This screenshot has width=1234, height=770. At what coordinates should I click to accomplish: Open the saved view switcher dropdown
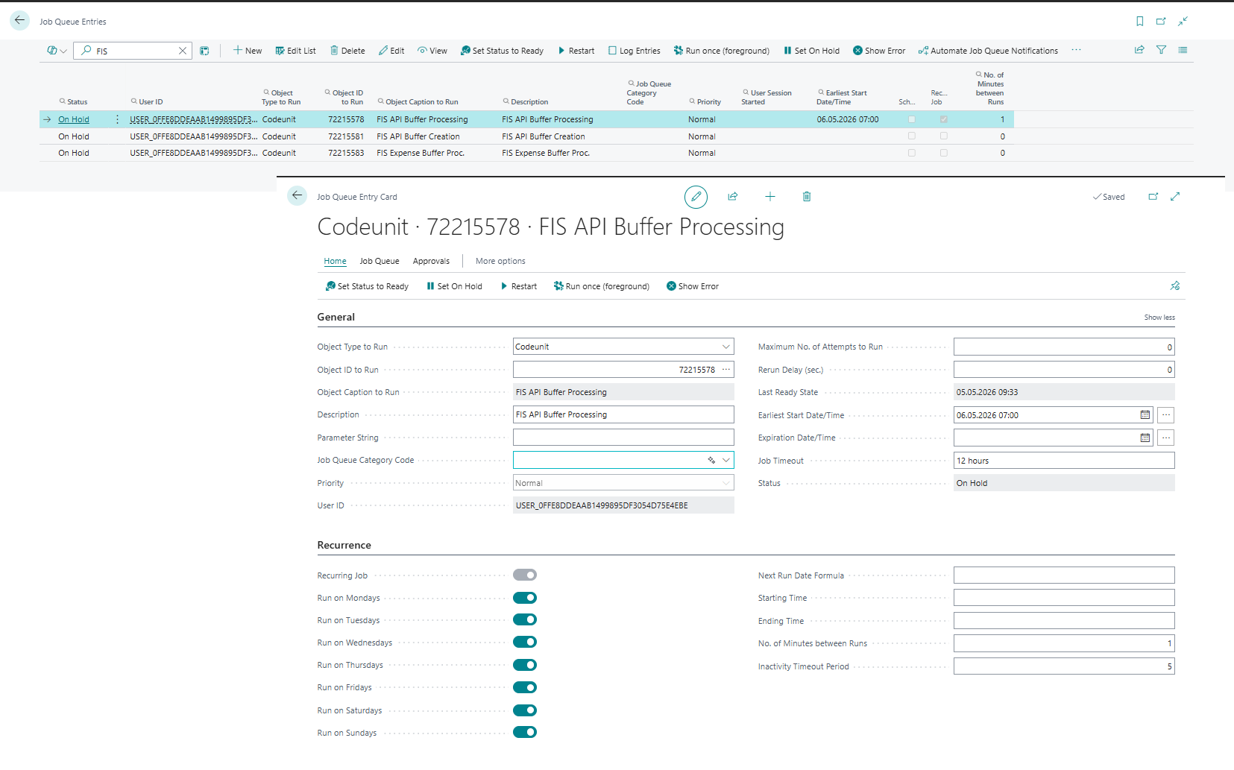(x=57, y=51)
